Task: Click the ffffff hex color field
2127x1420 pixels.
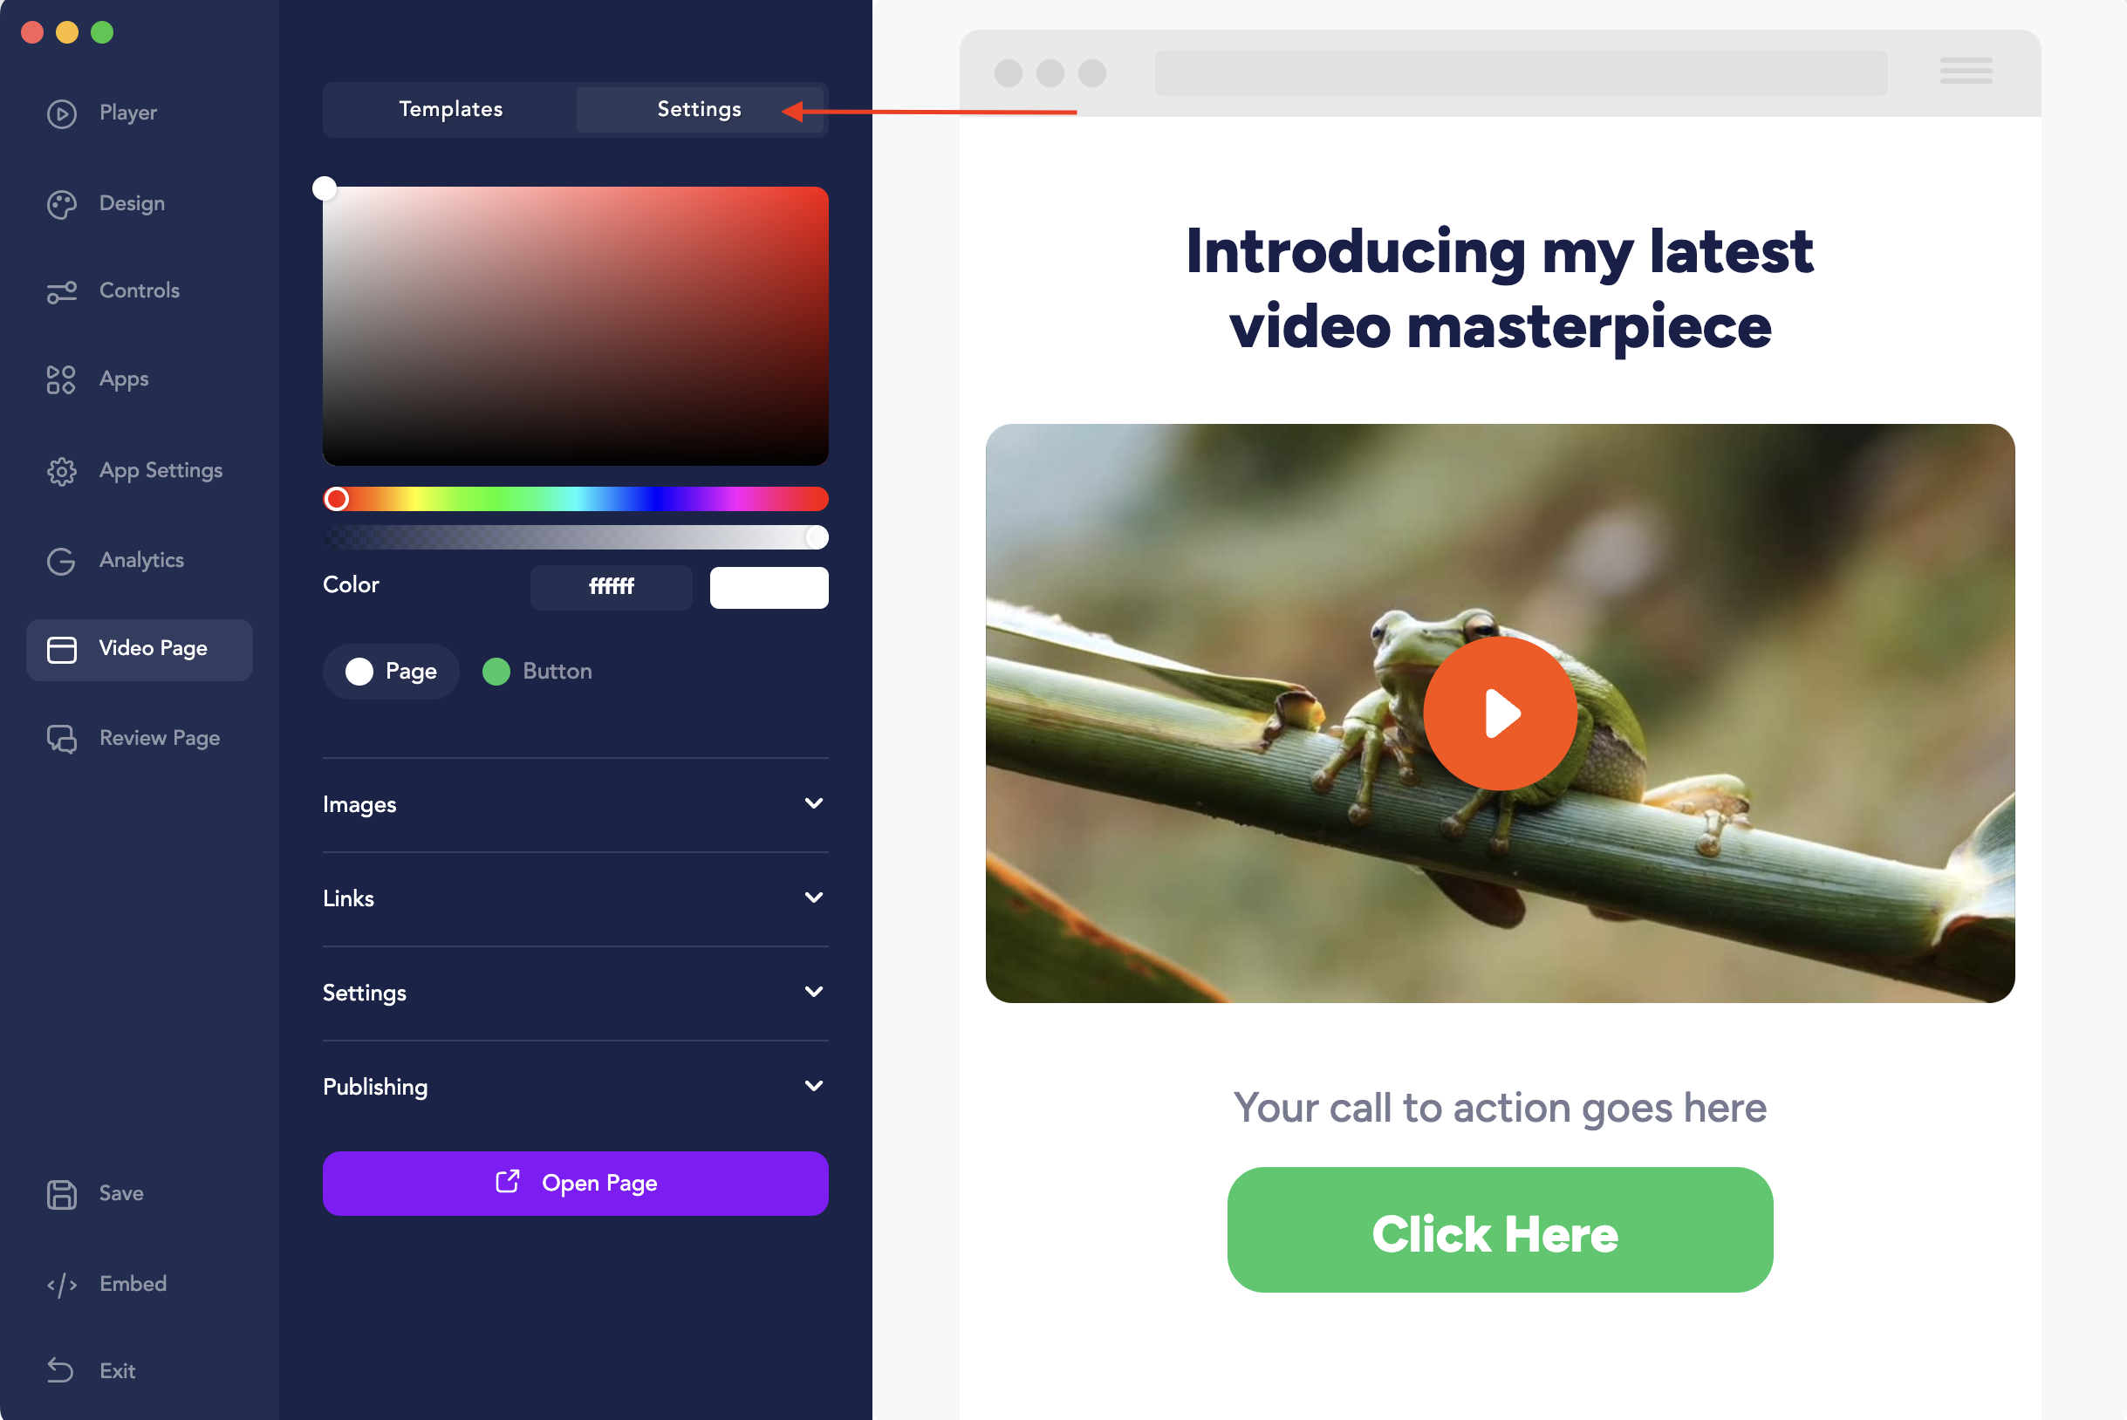Action: 612,587
